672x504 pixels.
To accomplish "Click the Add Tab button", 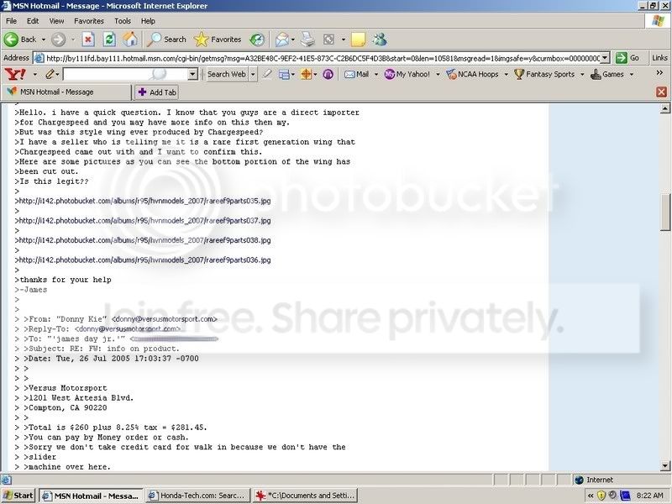I will click(157, 92).
